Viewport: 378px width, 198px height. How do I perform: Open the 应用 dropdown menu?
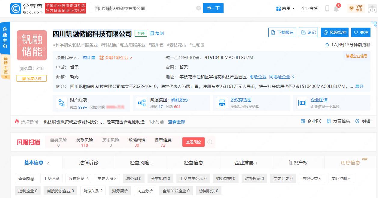(285, 8)
